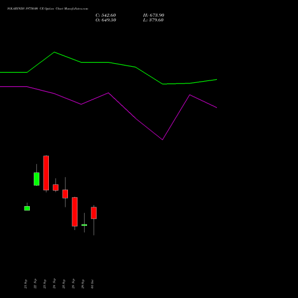Select the small green candle above 21 Sep
The height and width of the screenshot is (298, 298).
(x=27, y=208)
